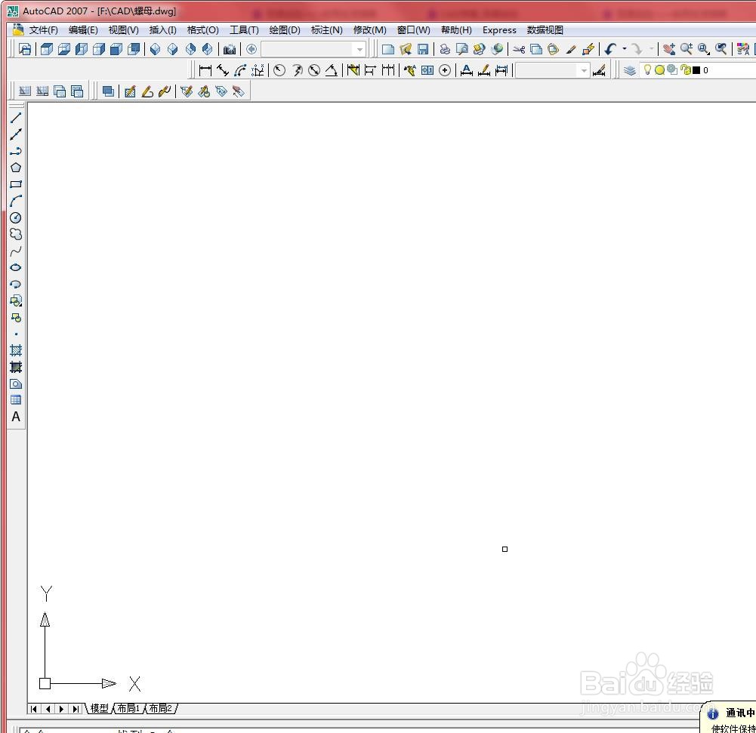756x733 pixels.
Task: Click the Top View cube icon
Action: 46,49
